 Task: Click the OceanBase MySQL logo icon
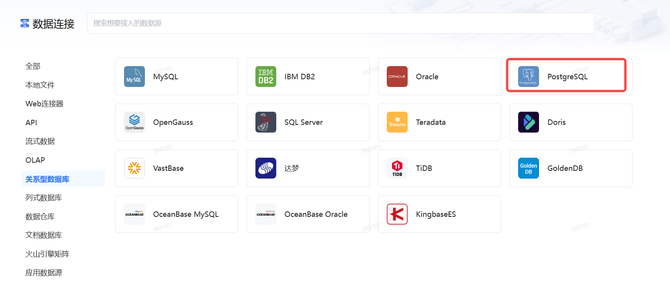pos(134,214)
